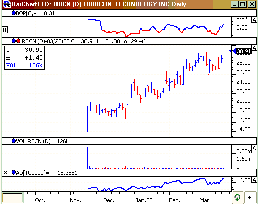Click the VOL[RBCN (D)]=126k label
This screenshot has height=204, width=258.
tap(42, 141)
